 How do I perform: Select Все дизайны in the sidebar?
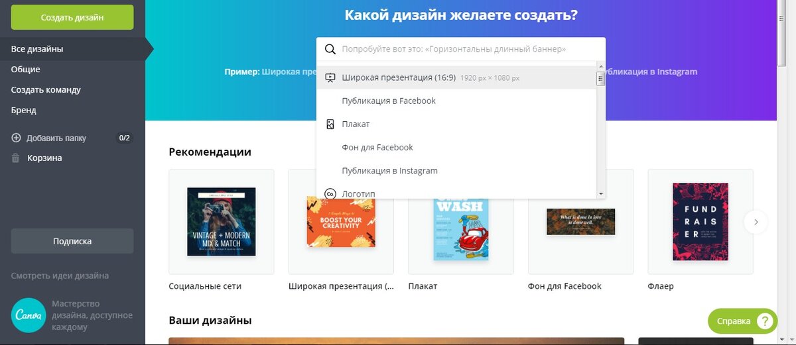point(72,49)
